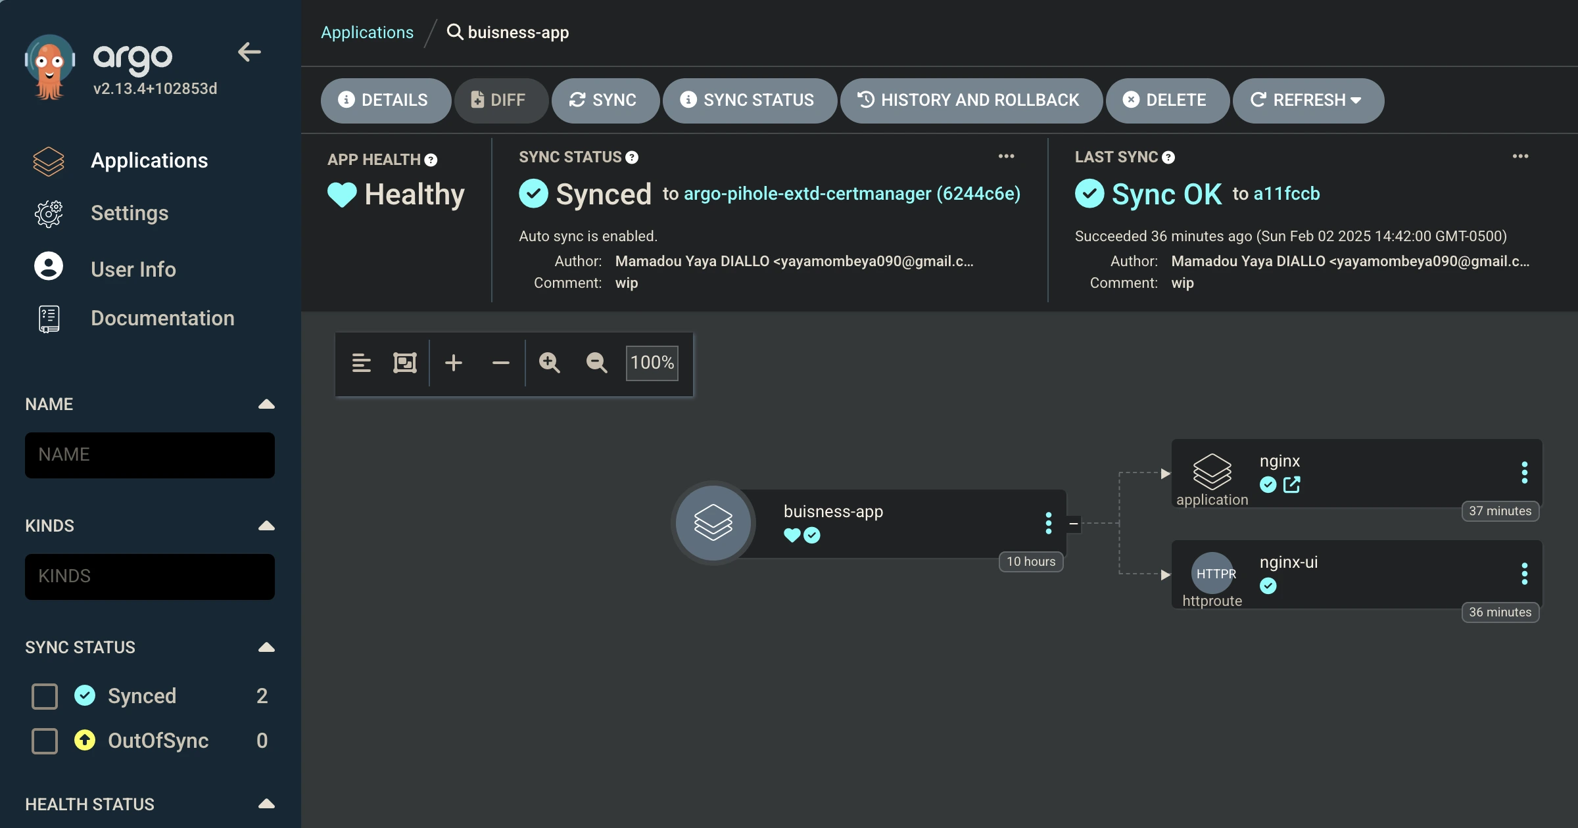Collapse sidebar with the back arrow

[249, 52]
